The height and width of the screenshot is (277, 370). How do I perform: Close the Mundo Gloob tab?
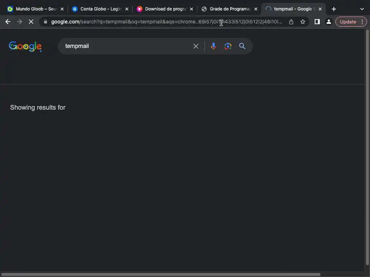(62, 9)
